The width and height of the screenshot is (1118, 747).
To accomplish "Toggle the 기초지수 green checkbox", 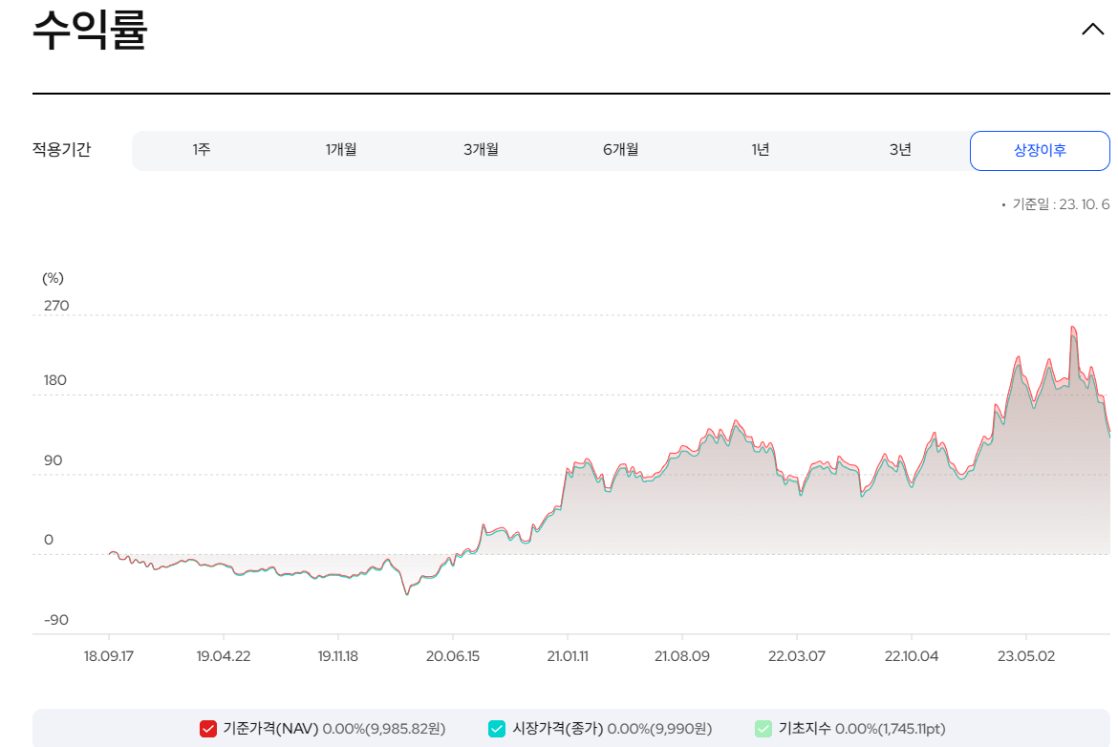I will [763, 729].
